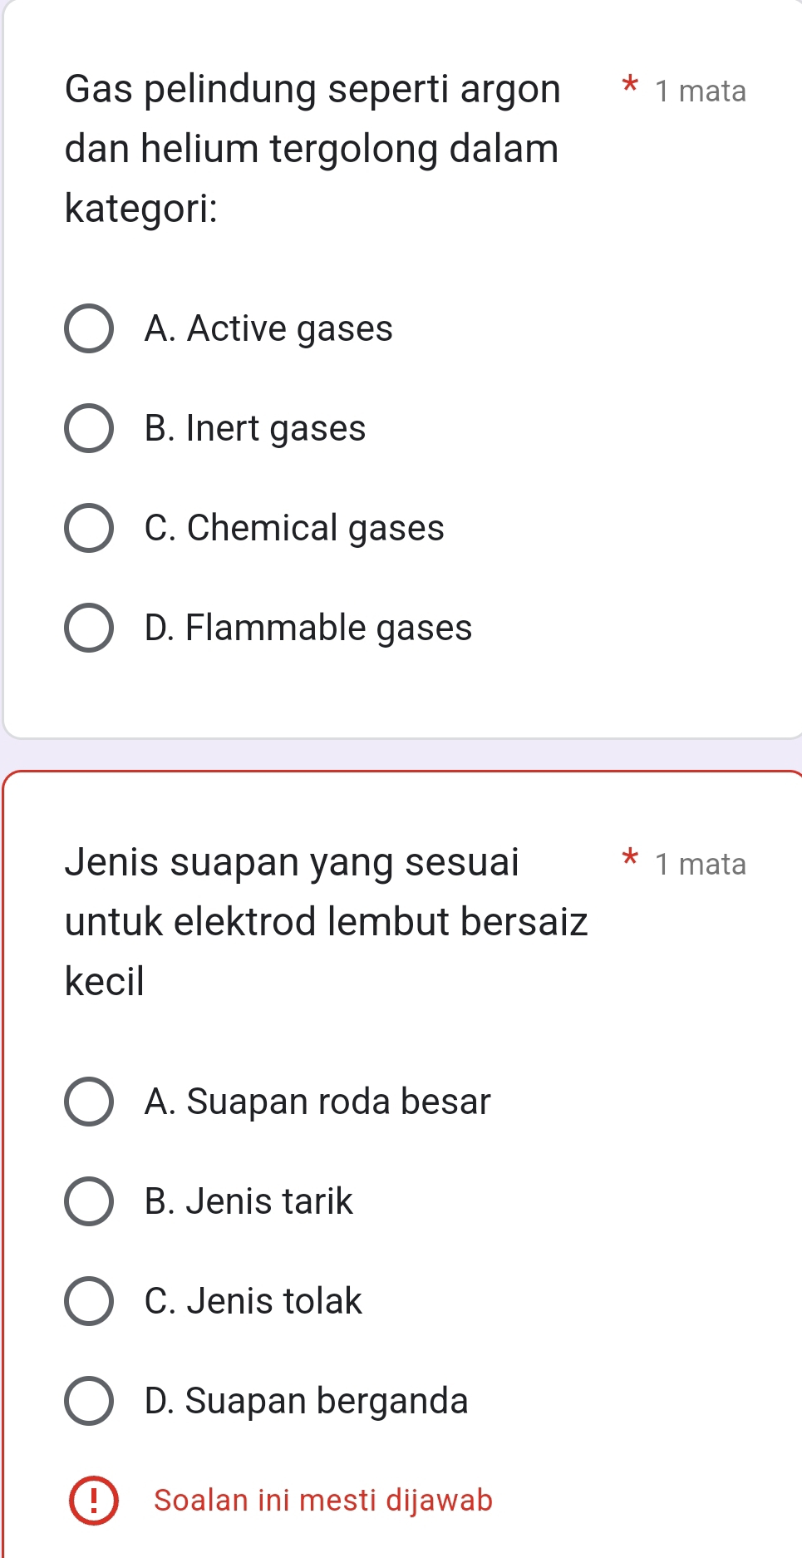Click the 'Jenis tolak' answer label text
Screen dimensions: 802x1558
point(253,1301)
